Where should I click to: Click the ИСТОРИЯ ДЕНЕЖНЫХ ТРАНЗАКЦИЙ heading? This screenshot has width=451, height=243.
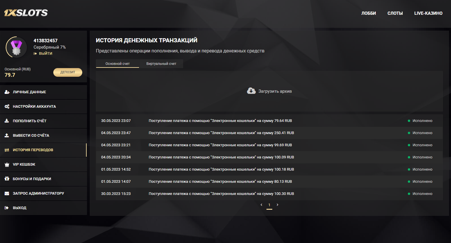pyautogui.click(x=147, y=41)
